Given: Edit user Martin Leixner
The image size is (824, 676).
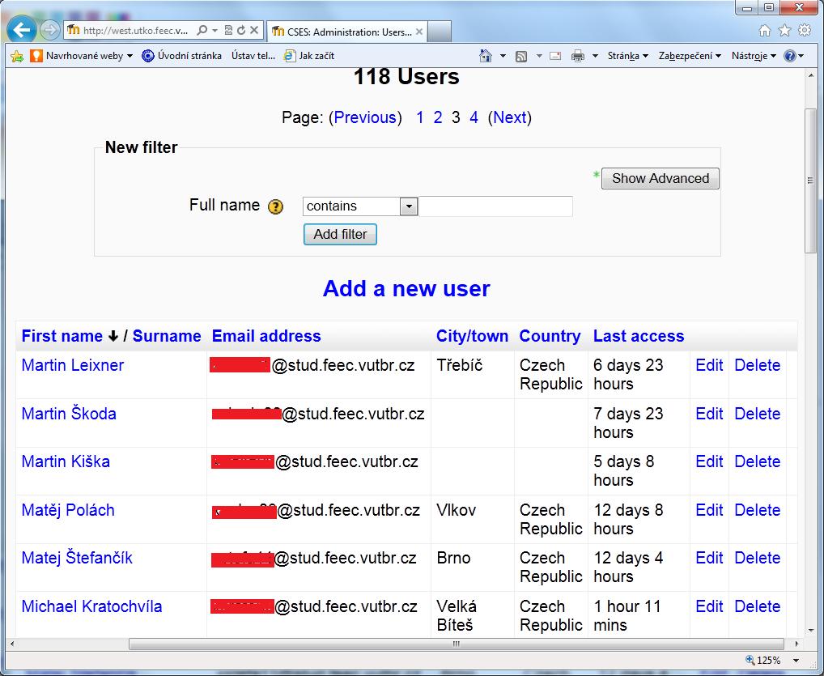Looking at the screenshot, I should click(x=709, y=365).
